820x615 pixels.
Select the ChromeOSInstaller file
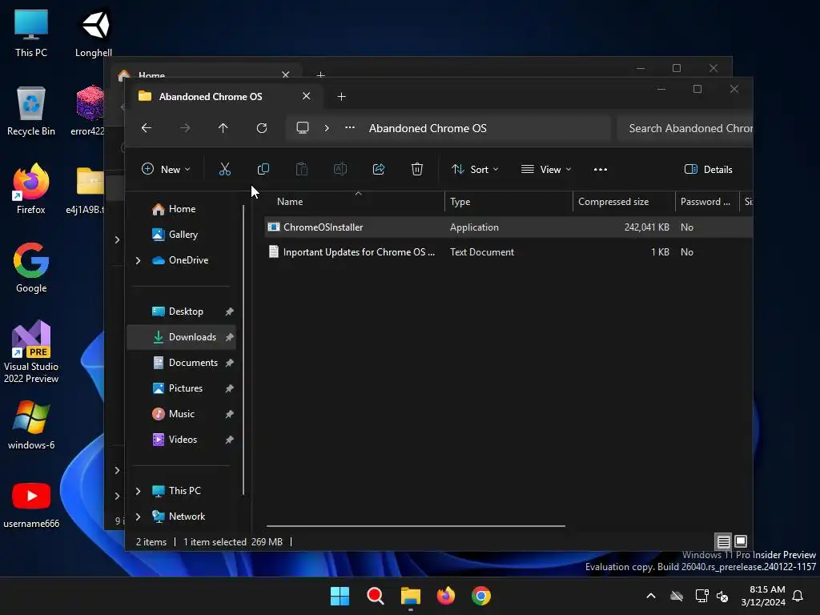(x=508, y=227)
